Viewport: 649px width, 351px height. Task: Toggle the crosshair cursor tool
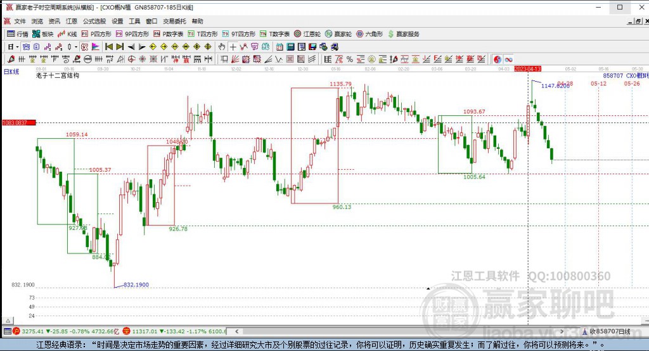point(233,47)
